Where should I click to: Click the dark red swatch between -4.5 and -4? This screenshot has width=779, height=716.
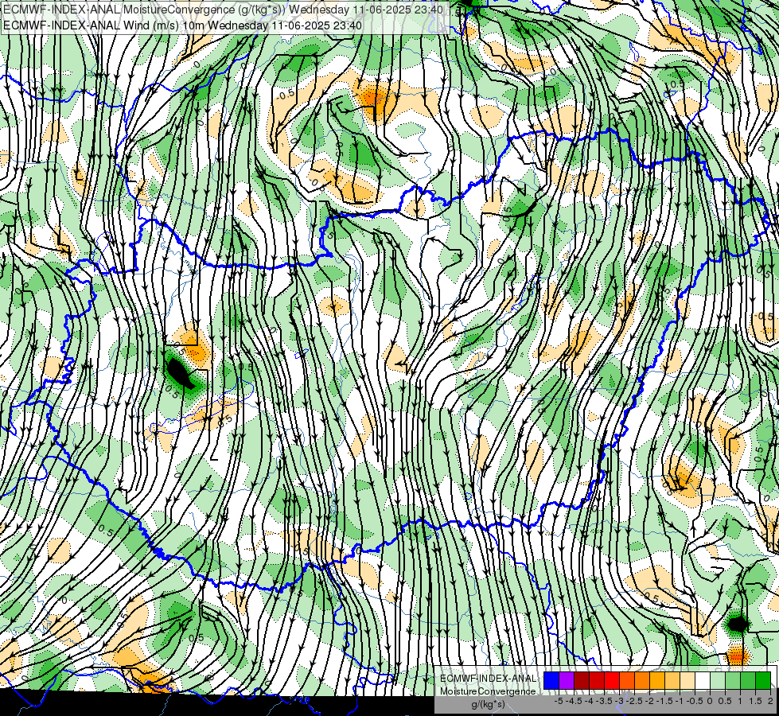pyautogui.click(x=582, y=681)
